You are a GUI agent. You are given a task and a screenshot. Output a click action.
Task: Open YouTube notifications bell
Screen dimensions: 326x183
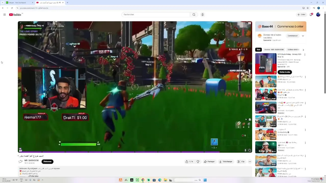pos(311,14)
